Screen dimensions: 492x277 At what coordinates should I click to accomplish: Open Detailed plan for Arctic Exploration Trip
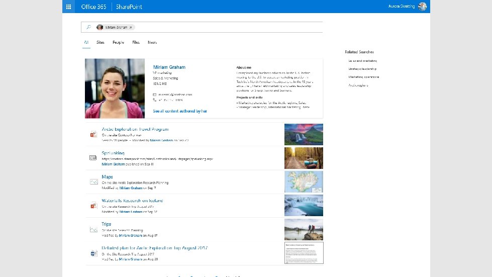(x=155, y=248)
